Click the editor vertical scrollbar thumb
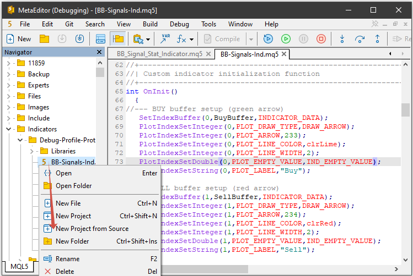This screenshot has width=413, height=276. (405, 110)
